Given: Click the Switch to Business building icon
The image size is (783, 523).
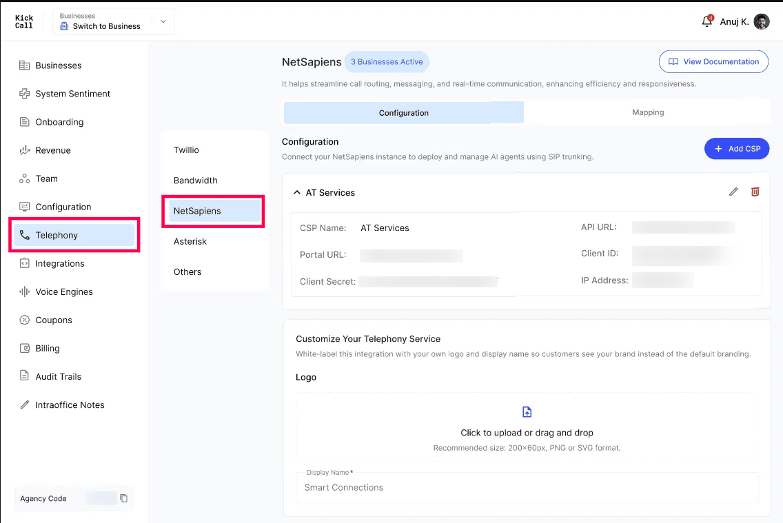Looking at the screenshot, I should click(64, 26).
